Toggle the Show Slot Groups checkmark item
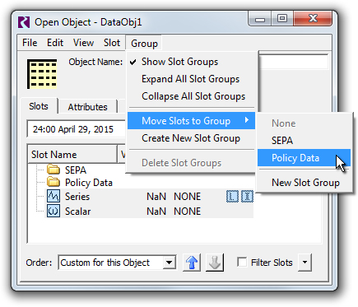This screenshot has width=358, height=307. tap(191, 62)
